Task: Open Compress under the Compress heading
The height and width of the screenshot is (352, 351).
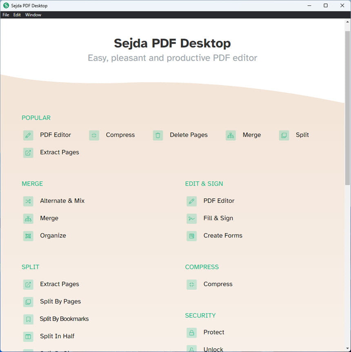Action: pyautogui.click(x=218, y=284)
